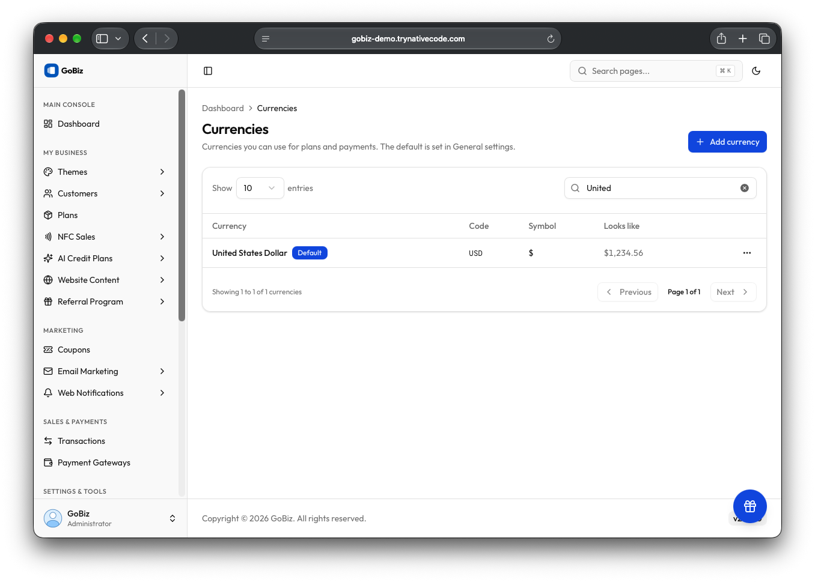
Task: Expand the Themes submenu
Action: 105,172
